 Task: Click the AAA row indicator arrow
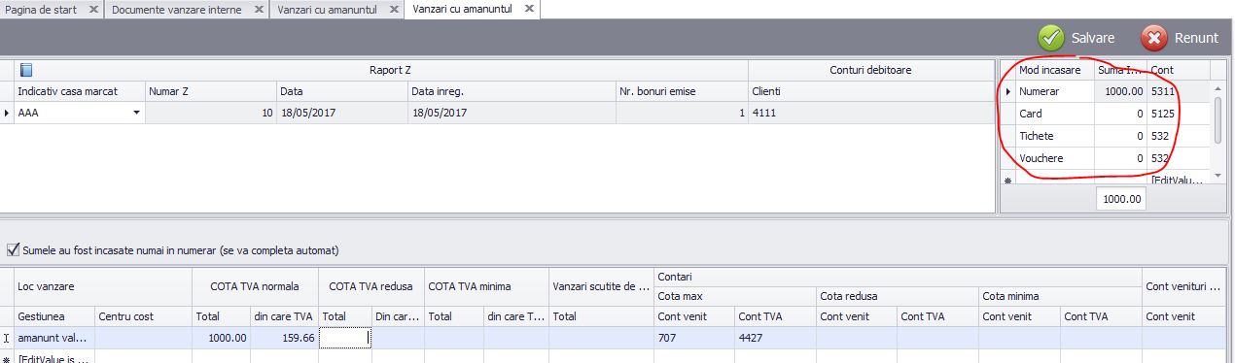pos(7,113)
